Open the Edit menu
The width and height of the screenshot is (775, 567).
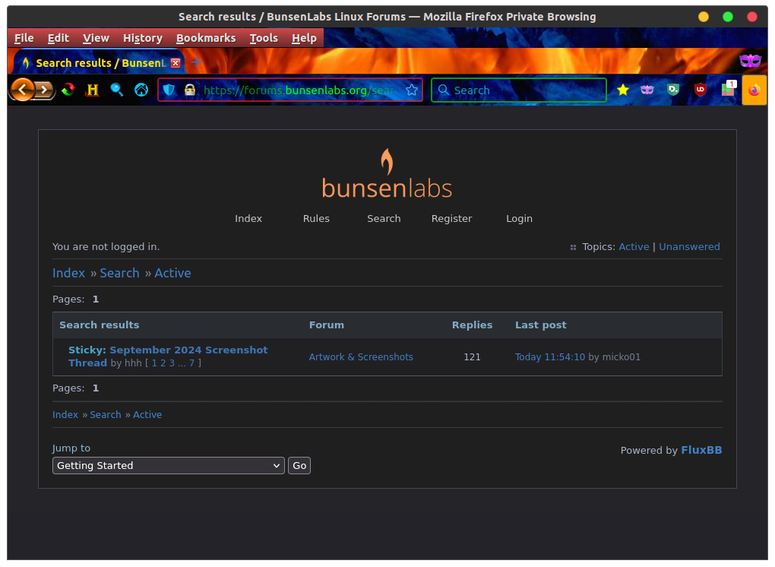pyautogui.click(x=59, y=38)
